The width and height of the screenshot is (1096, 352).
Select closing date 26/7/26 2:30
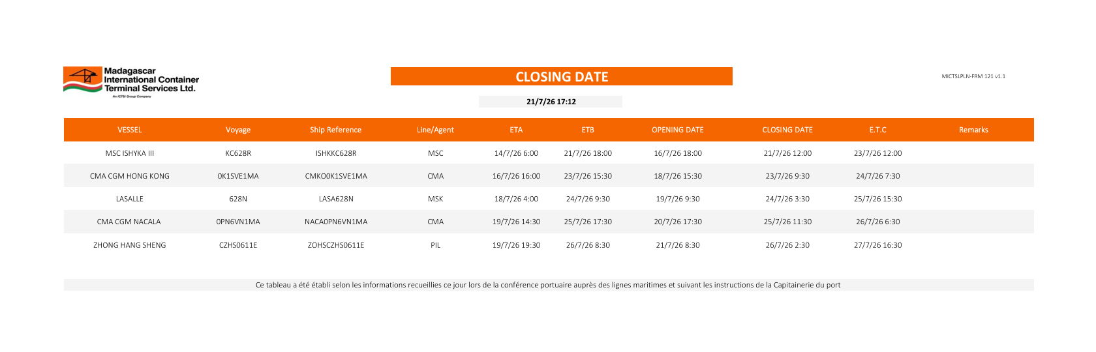click(787, 245)
